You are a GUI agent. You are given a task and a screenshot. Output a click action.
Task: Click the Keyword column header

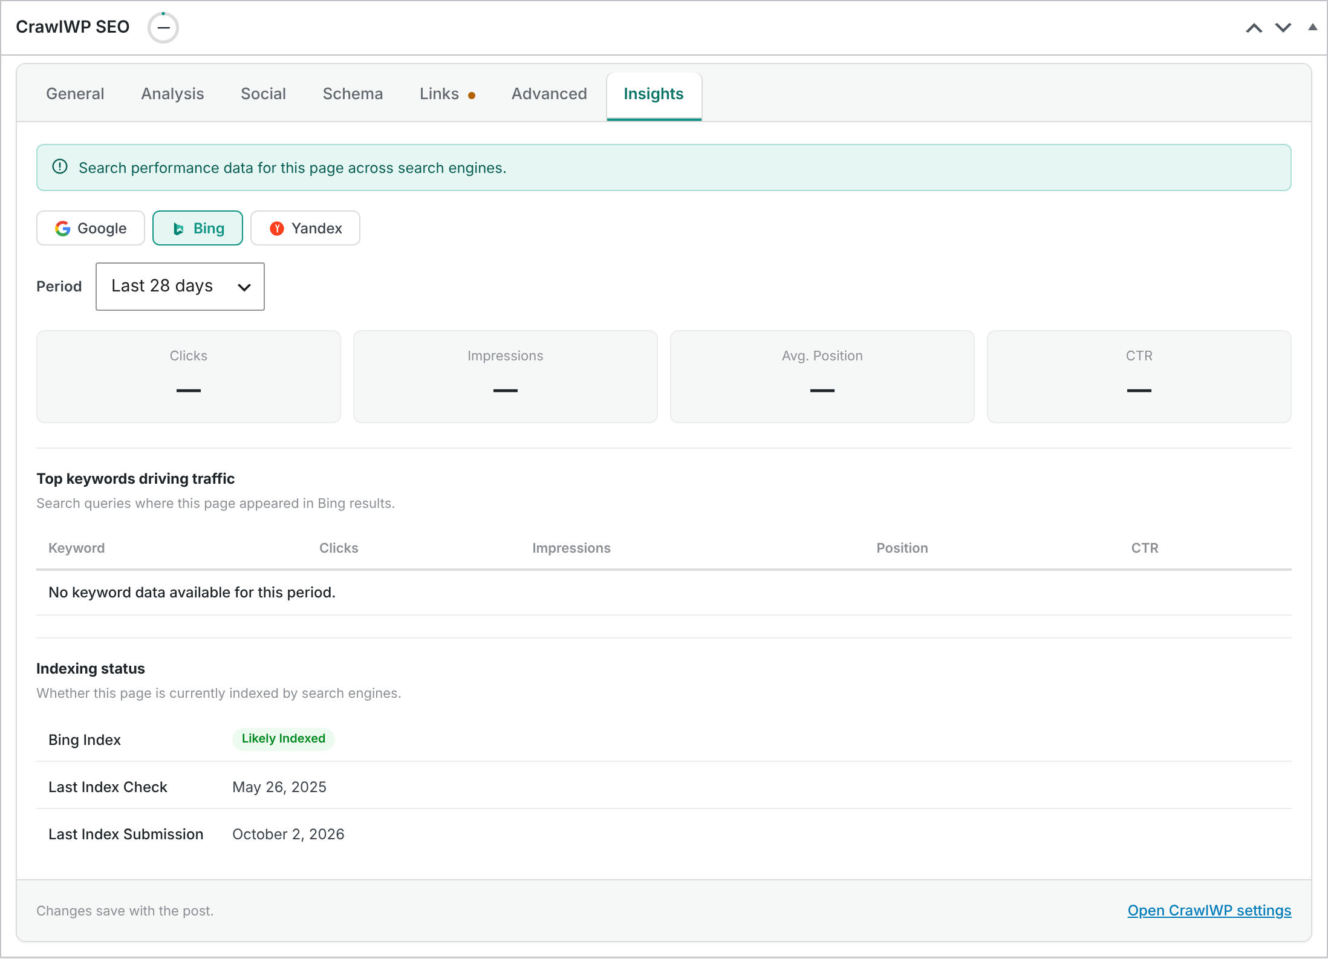click(x=77, y=548)
